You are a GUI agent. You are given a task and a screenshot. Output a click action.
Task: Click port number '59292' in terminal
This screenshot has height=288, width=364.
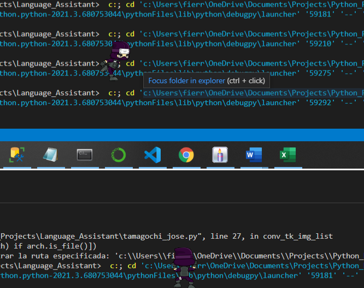pos(320,102)
